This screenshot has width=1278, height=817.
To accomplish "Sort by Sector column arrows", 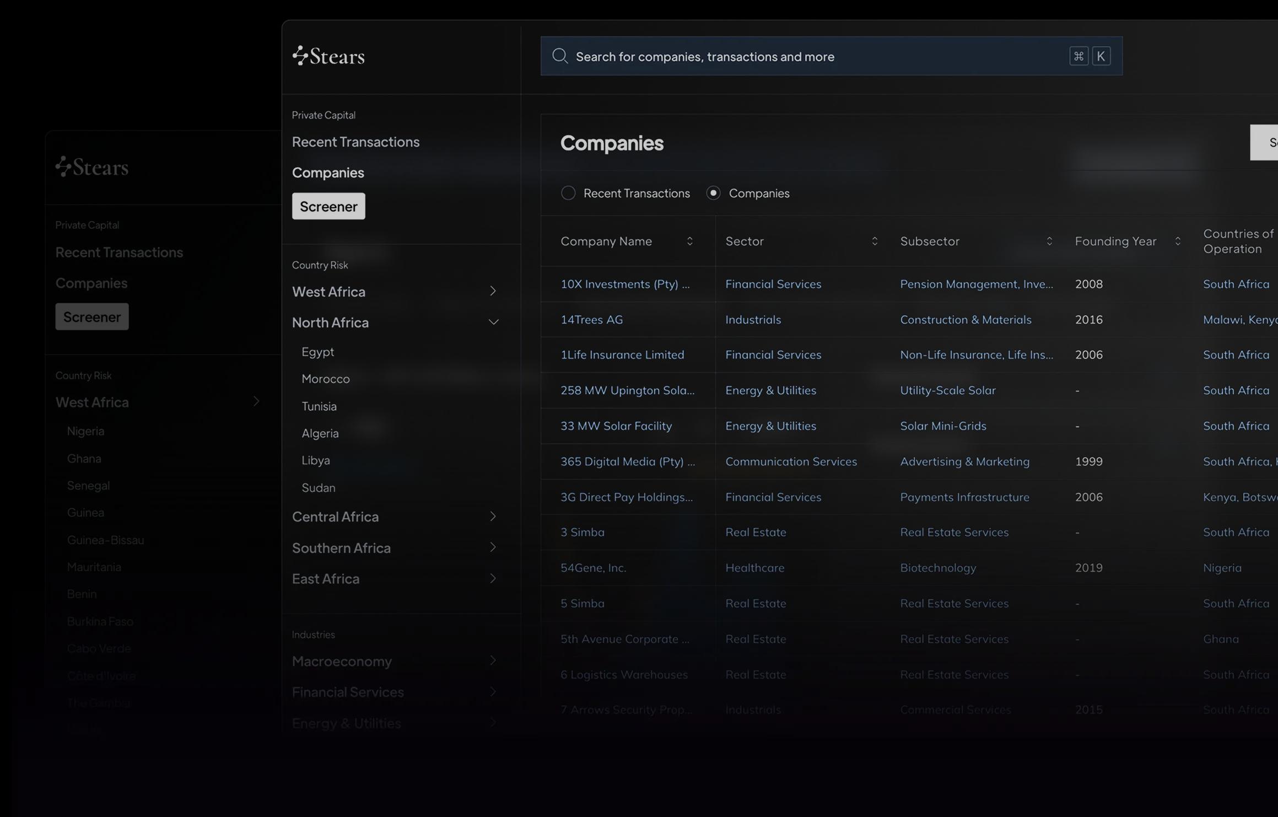I will click(875, 241).
